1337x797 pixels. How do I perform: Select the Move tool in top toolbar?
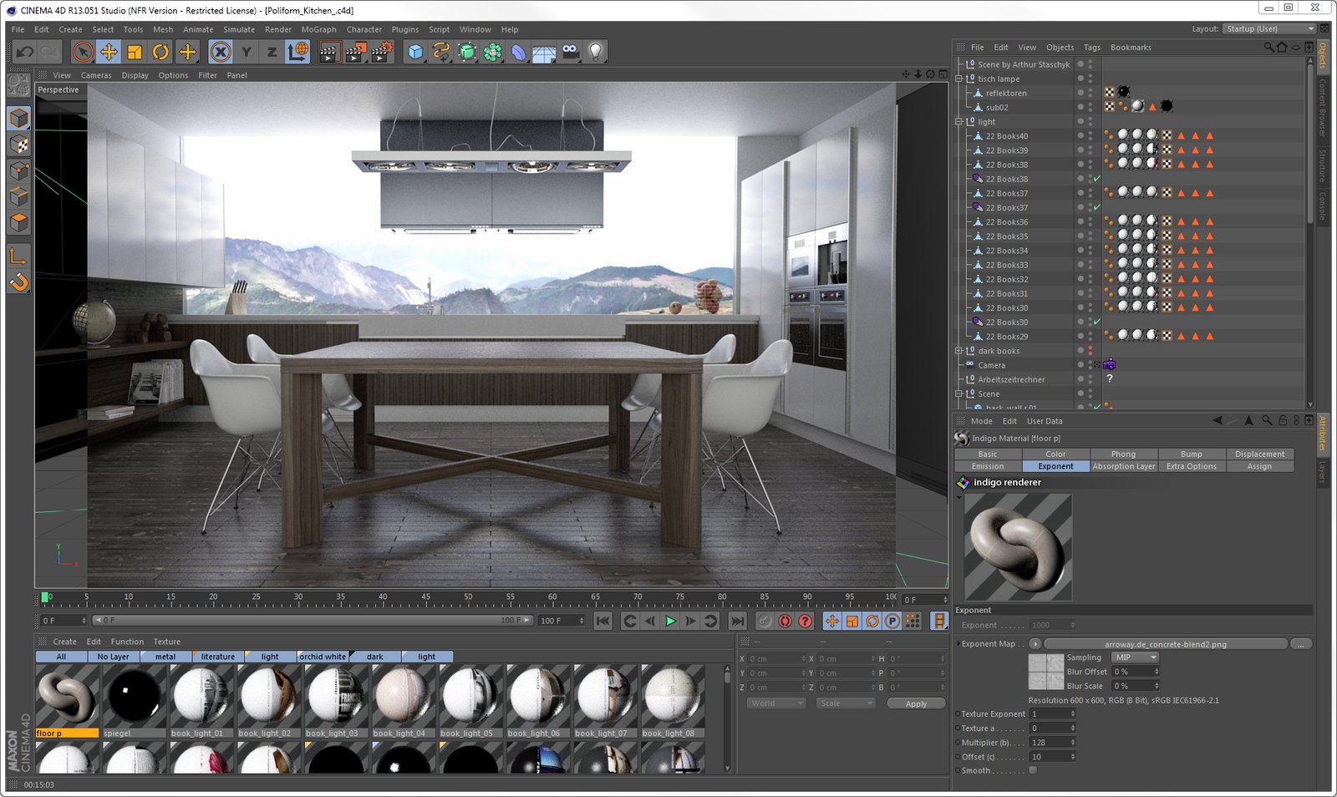109,52
